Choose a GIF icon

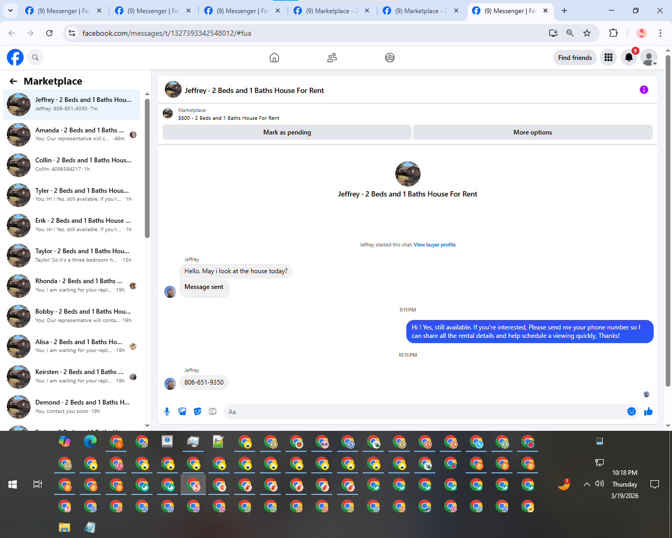[x=213, y=411]
